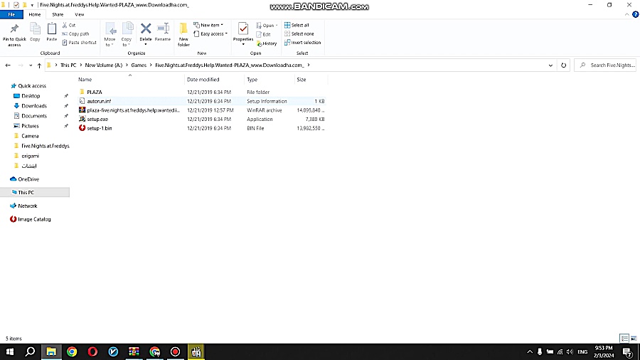Switch to large icons view
Viewport: 640px width, 360px height.
[634, 339]
